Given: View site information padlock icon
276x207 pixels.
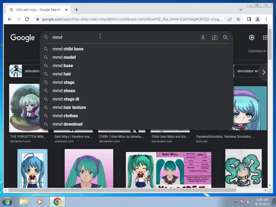Looking at the screenshot, I should point(38,19).
